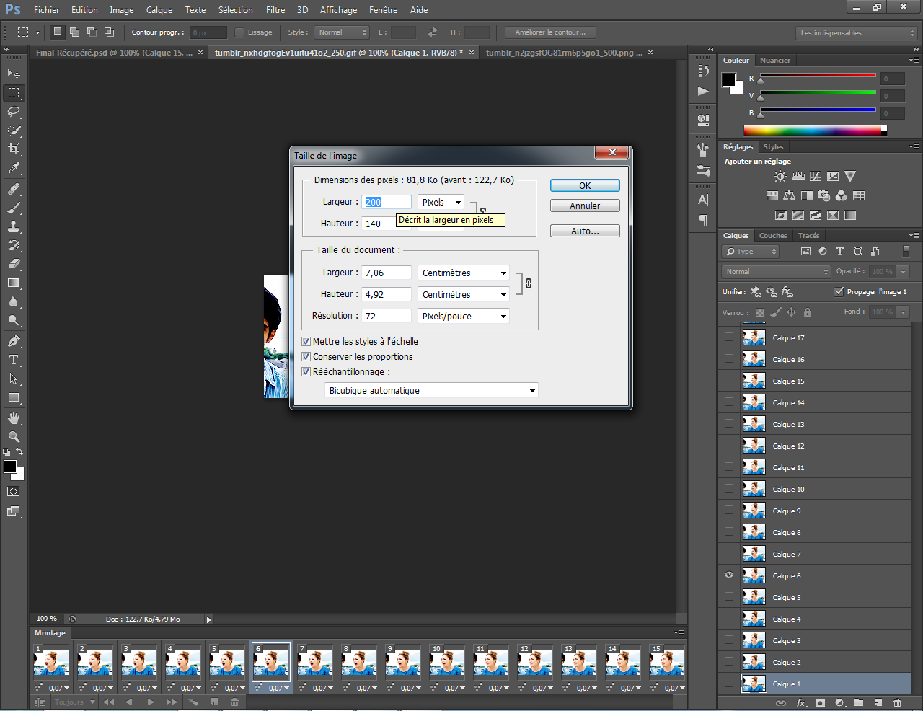The height and width of the screenshot is (711, 923).
Task: Click the pixel Hauteur field showing 140
Action: (x=379, y=224)
